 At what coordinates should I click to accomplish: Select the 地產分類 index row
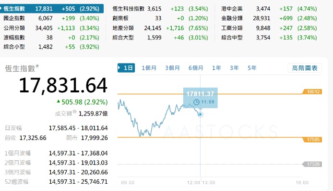(x=160, y=28)
